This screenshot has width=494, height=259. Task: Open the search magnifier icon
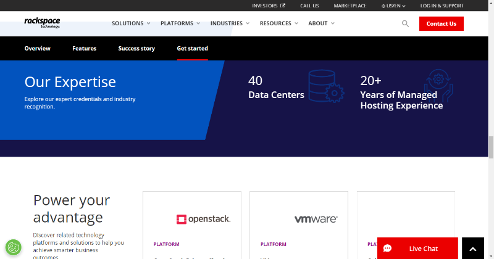(406, 23)
